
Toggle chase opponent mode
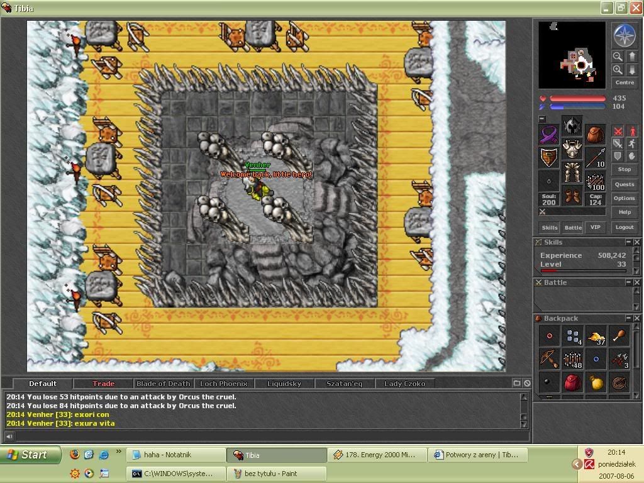(x=631, y=143)
